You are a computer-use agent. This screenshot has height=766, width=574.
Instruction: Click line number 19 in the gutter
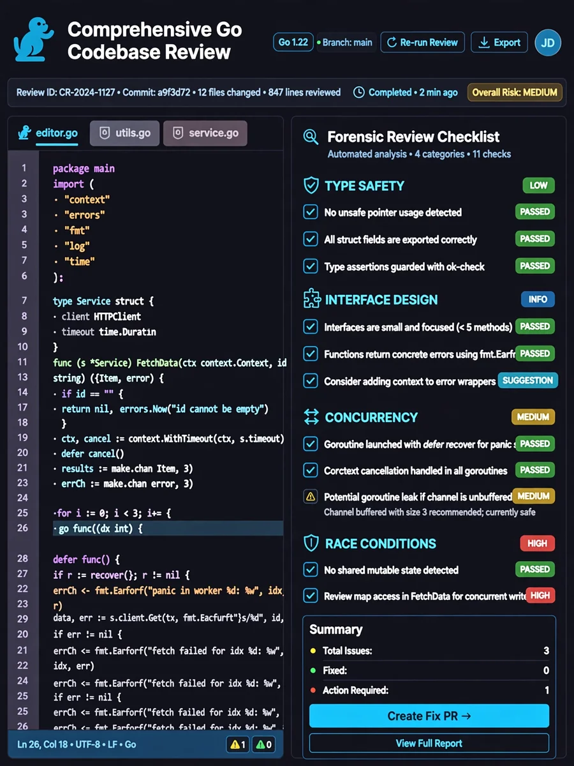click(23, 438)
